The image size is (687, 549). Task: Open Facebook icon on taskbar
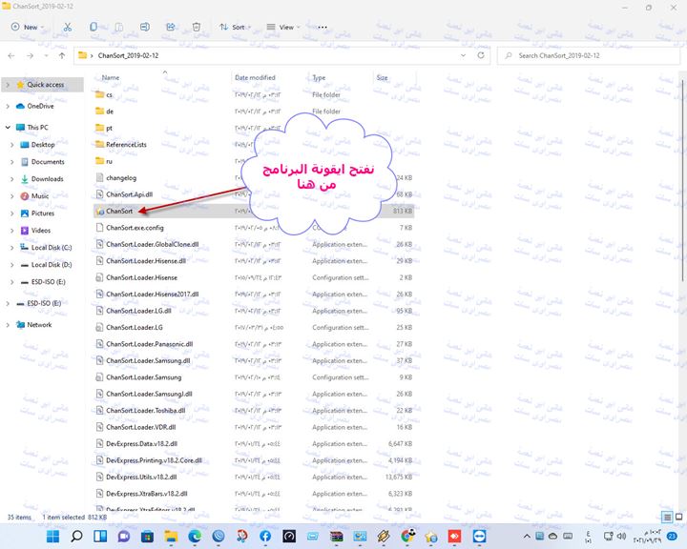(265, 537)
